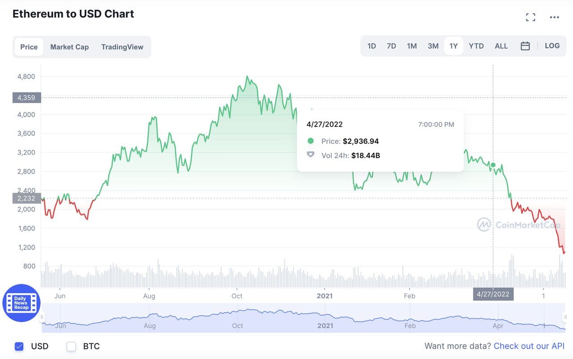Switch to the TradingView tab
This screenshot has width=573, height=359.
(122, 47)
